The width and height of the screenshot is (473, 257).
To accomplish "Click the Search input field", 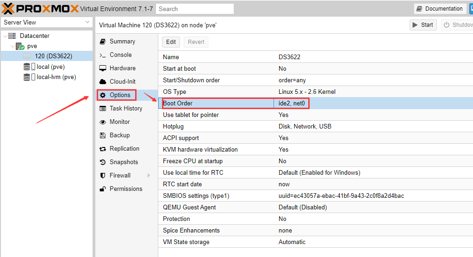I will [194, 9].
